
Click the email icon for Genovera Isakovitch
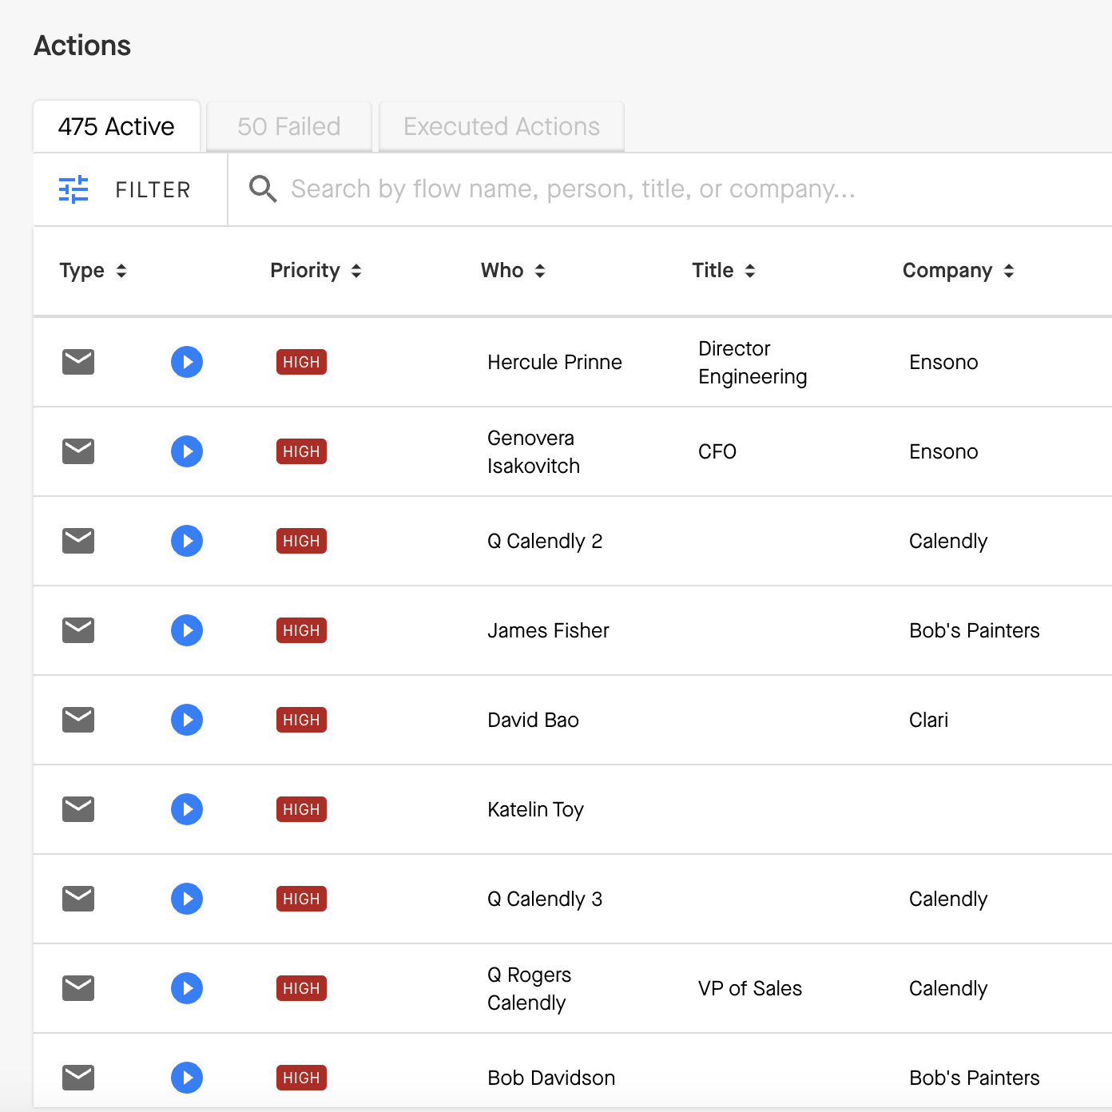coord(78,451)
